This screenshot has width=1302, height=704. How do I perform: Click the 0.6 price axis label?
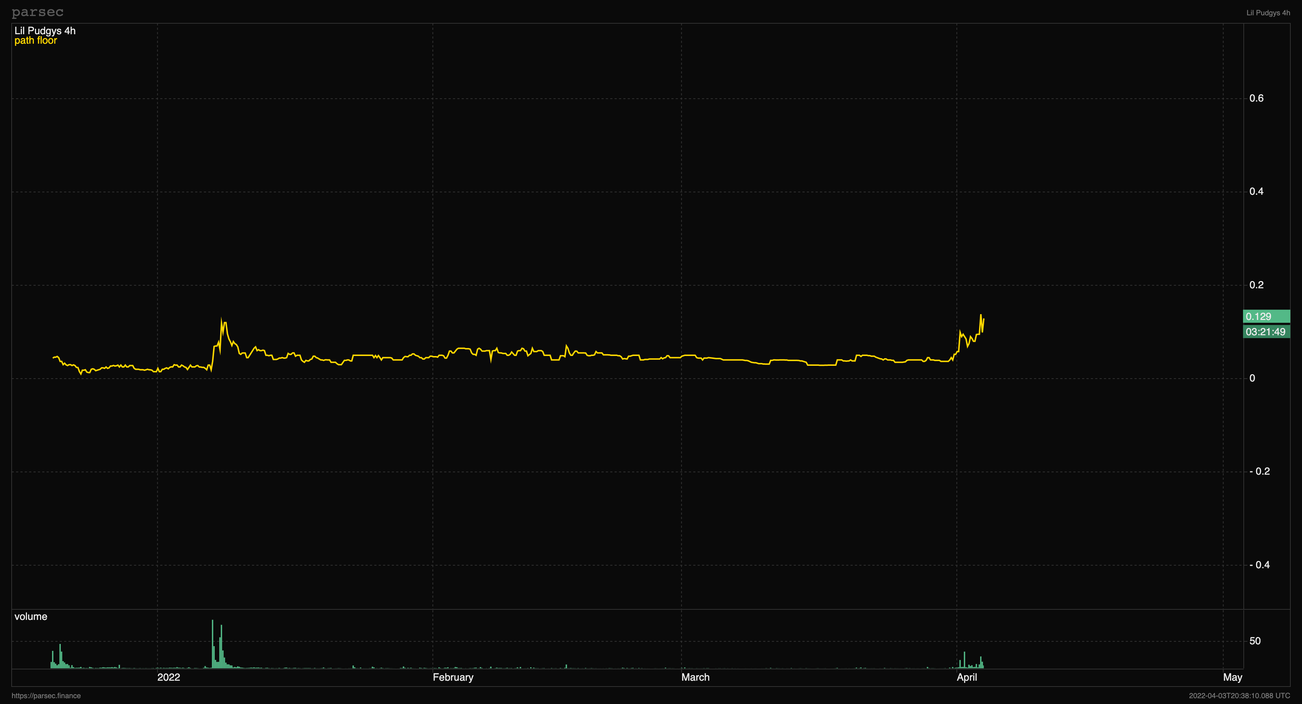coord(1256,98)
